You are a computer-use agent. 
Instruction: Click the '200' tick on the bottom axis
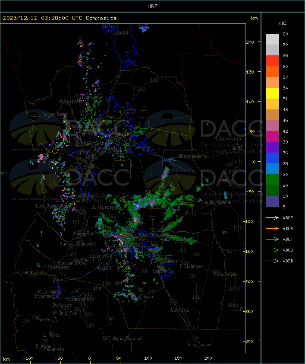pos(208,358)
